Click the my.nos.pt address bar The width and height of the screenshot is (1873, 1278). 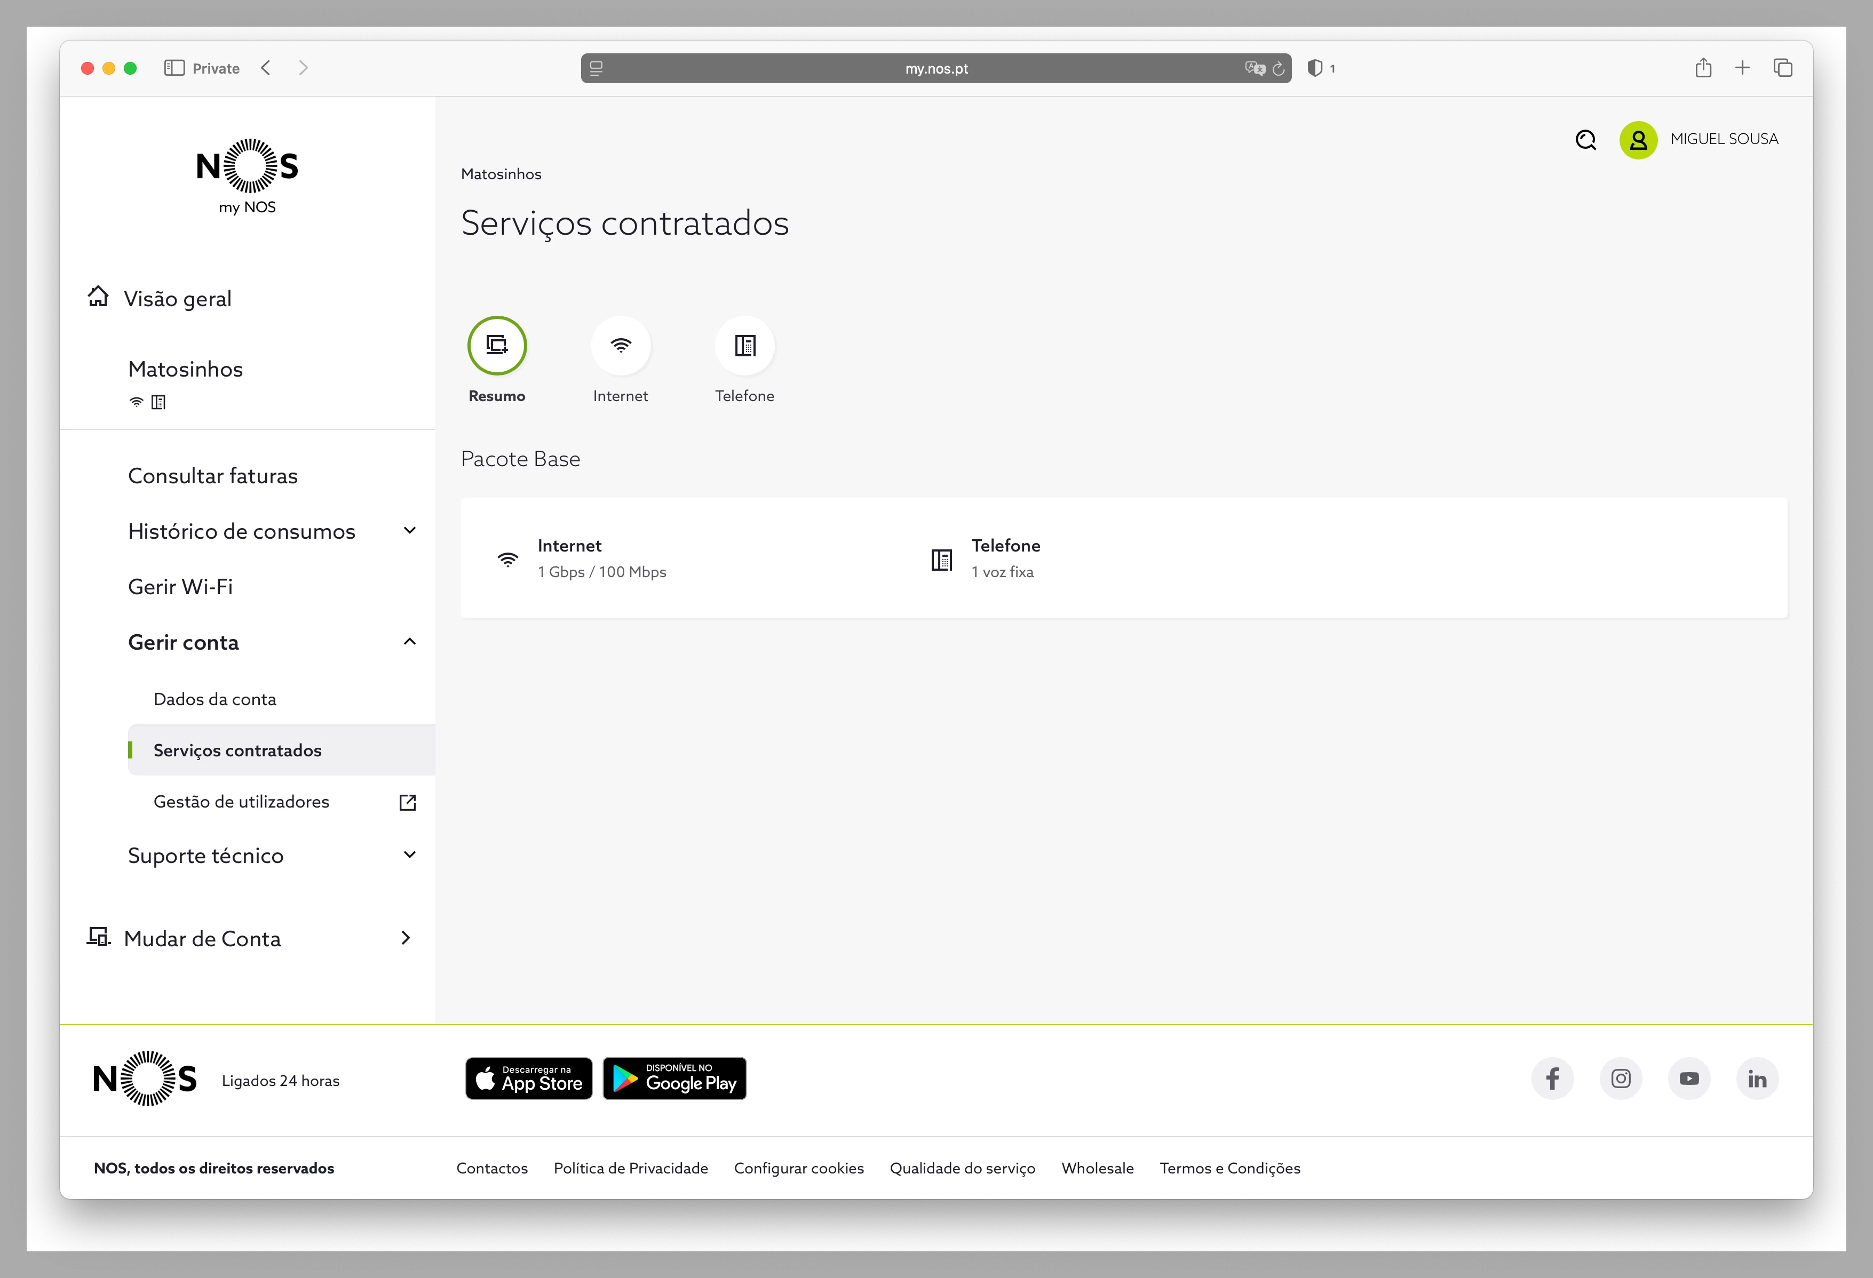click(935, 68)
